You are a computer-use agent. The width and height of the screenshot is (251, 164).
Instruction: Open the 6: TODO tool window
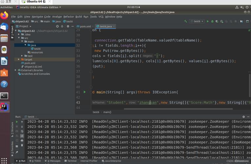pyautogui.click(x=35, y=161)
